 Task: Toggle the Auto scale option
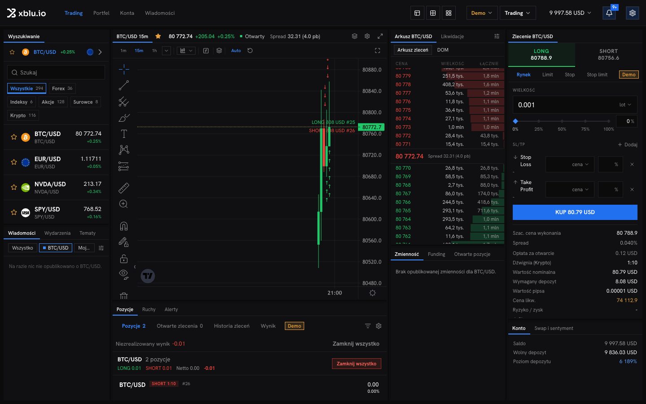click(236, 51)
